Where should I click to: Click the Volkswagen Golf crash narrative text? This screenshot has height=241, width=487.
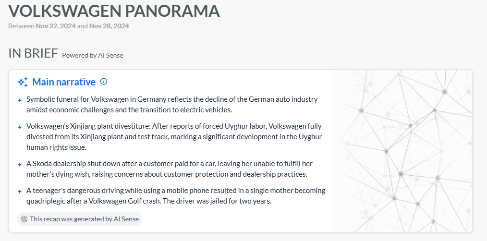[x=175, y=196]
